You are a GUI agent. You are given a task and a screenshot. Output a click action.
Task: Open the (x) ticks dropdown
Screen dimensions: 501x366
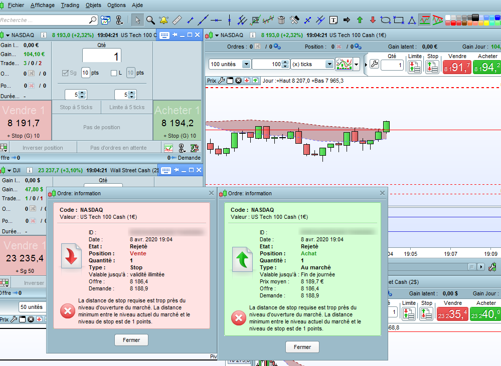pos(329,64)
